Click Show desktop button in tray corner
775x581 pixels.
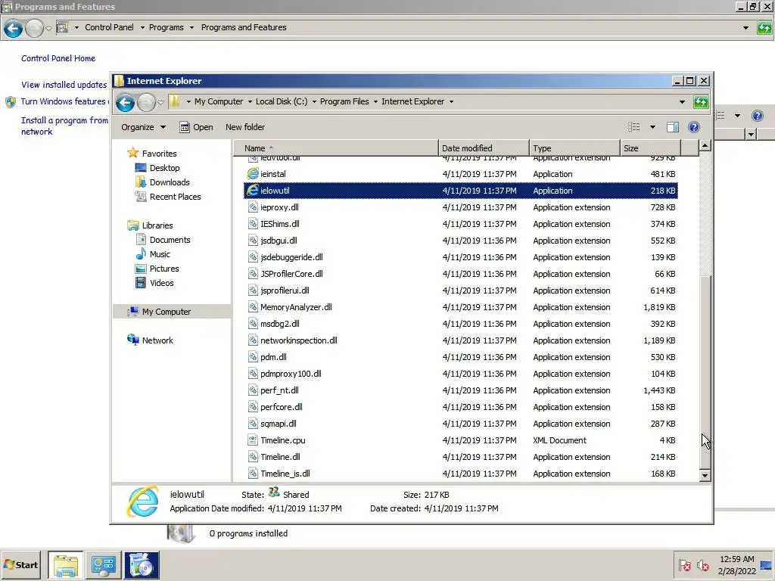tap(766, 565)
